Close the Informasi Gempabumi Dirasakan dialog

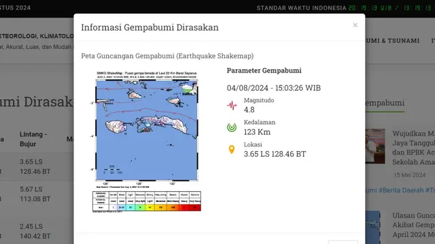tap(355, 25)
